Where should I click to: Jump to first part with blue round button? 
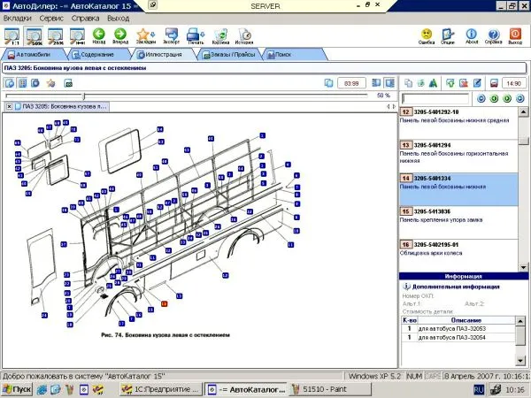(481, 98)
